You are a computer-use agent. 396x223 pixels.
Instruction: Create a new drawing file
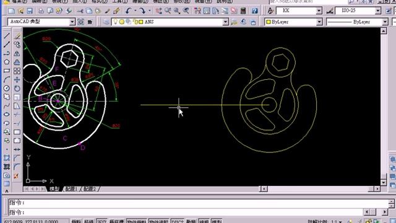11,11
